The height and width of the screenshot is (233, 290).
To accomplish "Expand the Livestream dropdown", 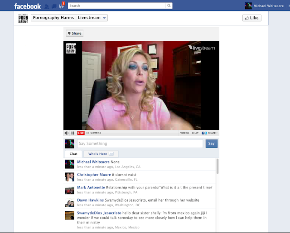I will (92, 18).
